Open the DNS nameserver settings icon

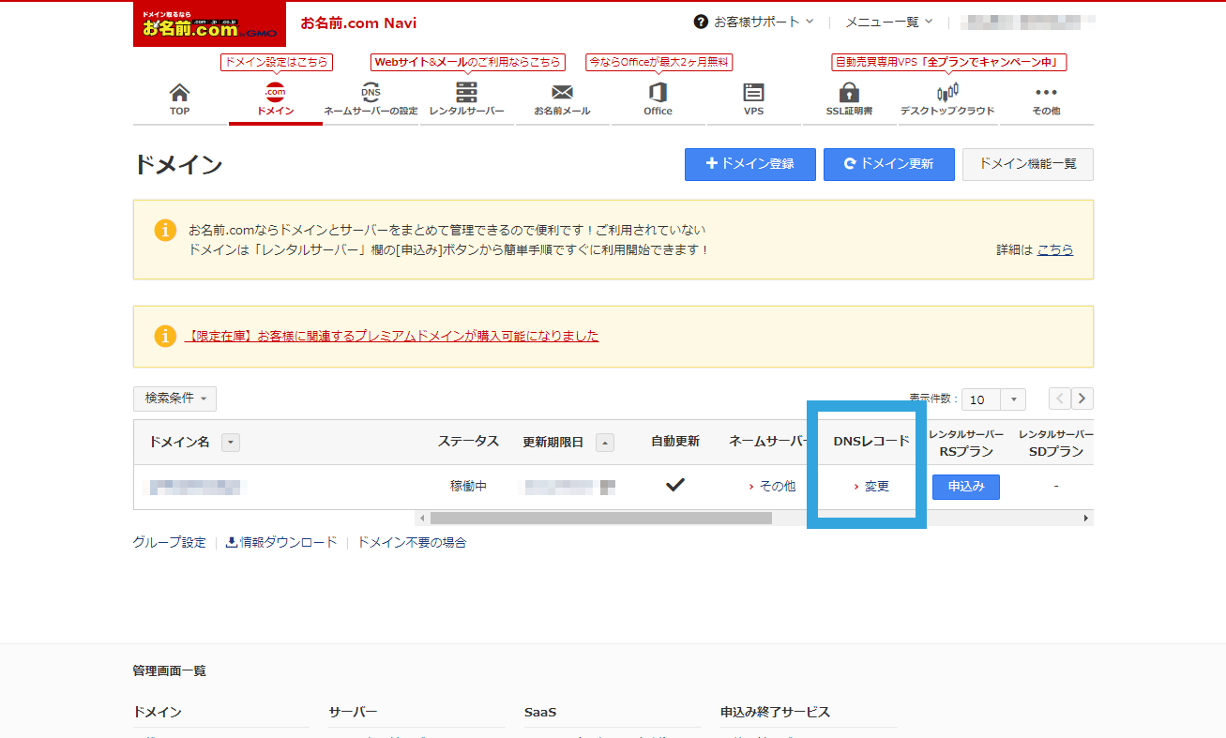pos(371,93)
